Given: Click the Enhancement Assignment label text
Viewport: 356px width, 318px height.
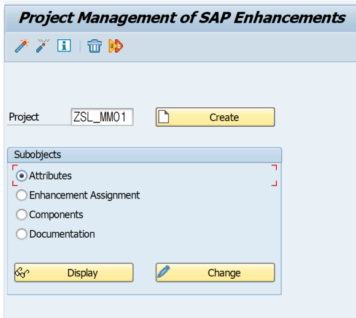Looking at the screenshot, I should 85,195.
